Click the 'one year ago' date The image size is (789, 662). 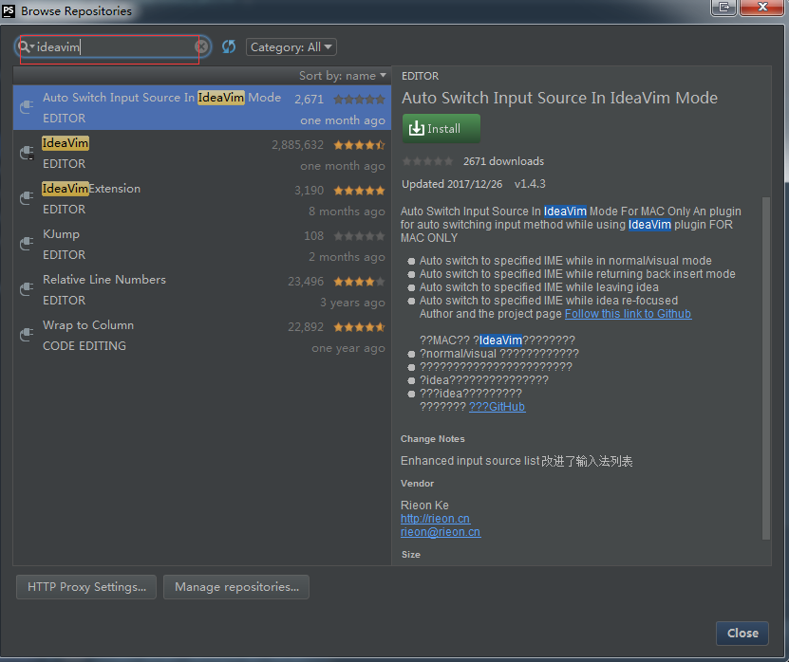tap(348, 348)
